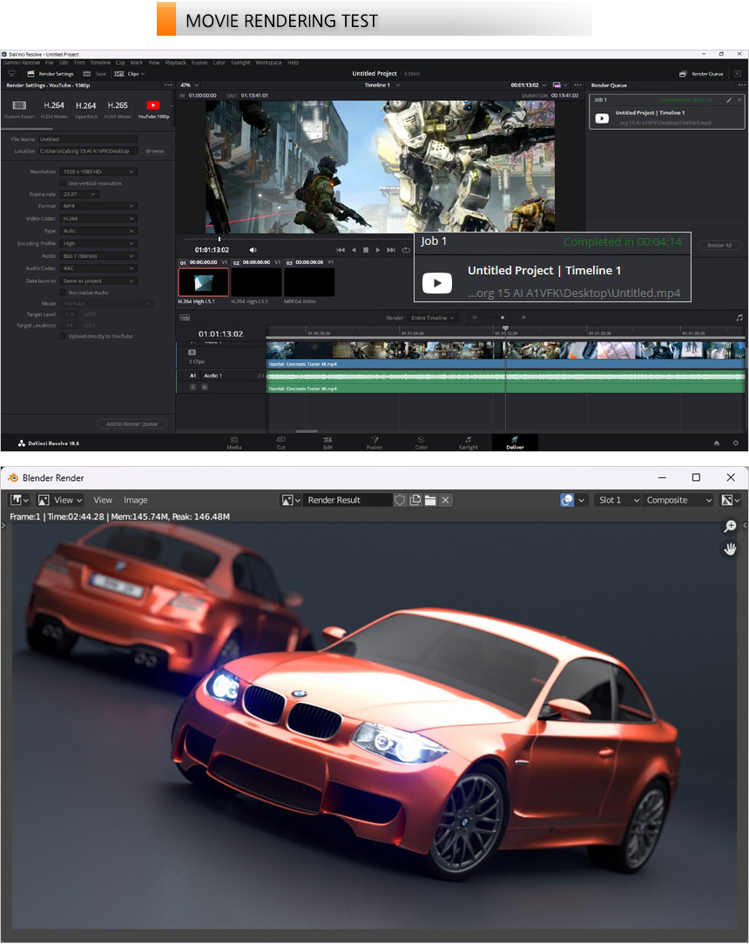Click the zoom magnifier in Blender Render
Screen dimensions: 749x946
click(x=730, y=526)
